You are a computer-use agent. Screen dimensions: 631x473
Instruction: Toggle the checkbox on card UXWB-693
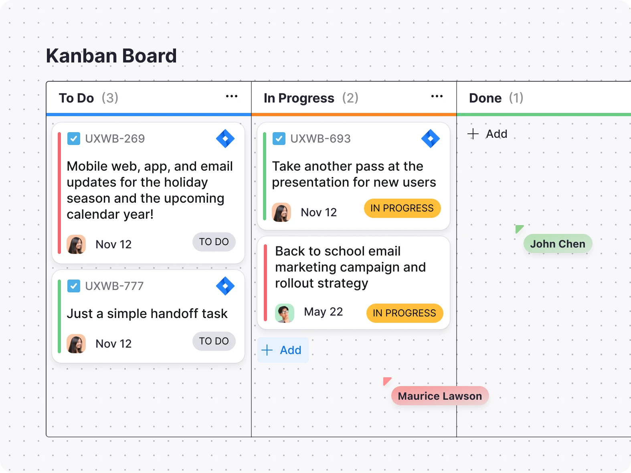pos(279,139)
